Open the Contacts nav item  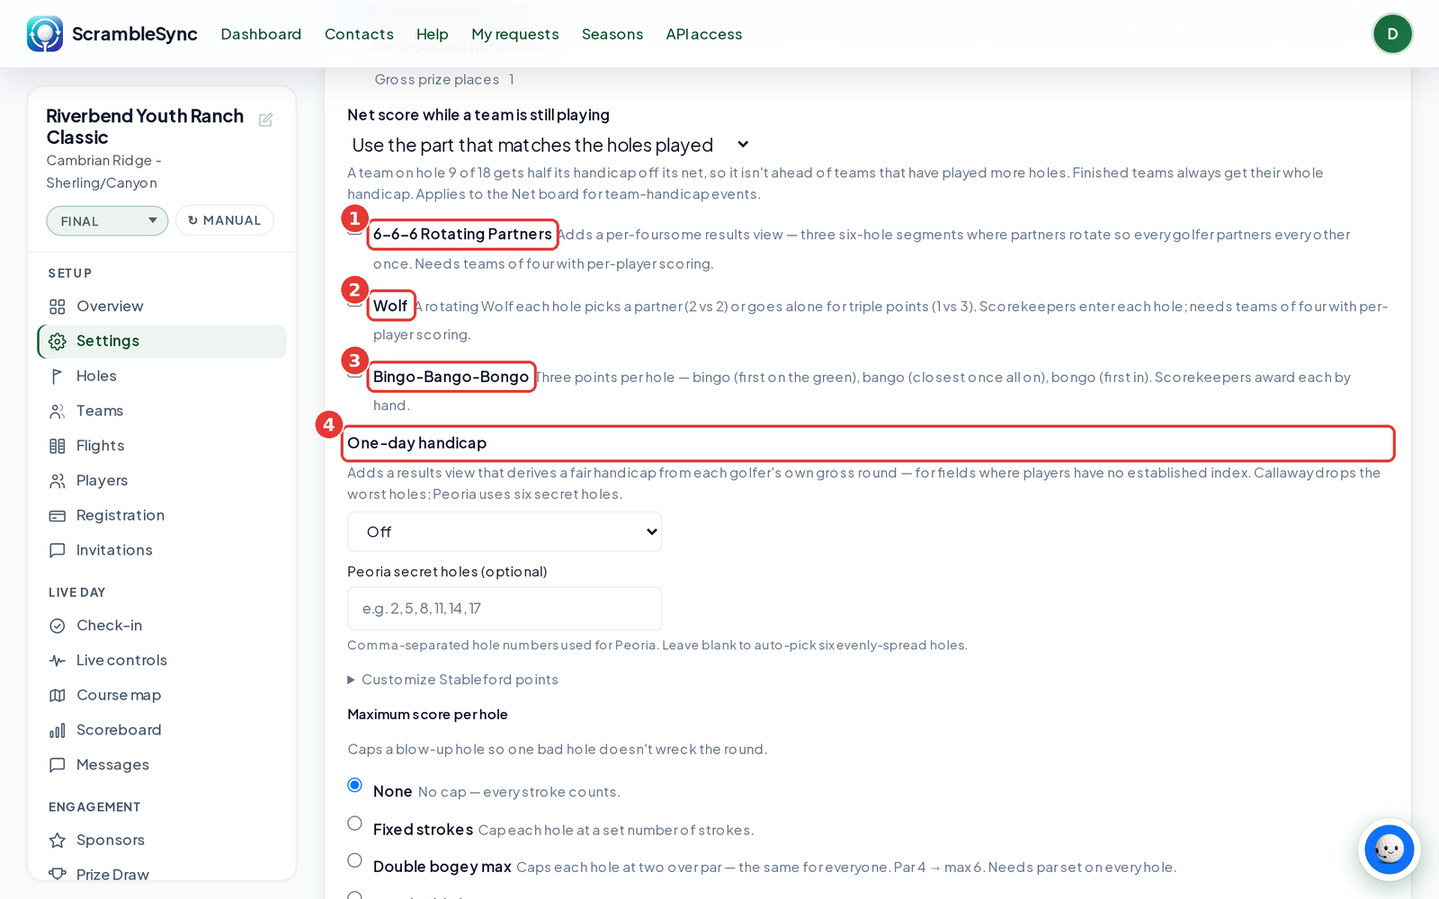pos(359,34)
